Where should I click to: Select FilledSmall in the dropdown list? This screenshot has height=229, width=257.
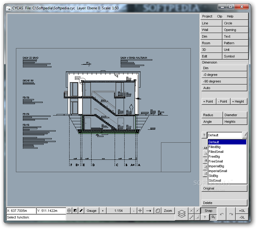227,152
